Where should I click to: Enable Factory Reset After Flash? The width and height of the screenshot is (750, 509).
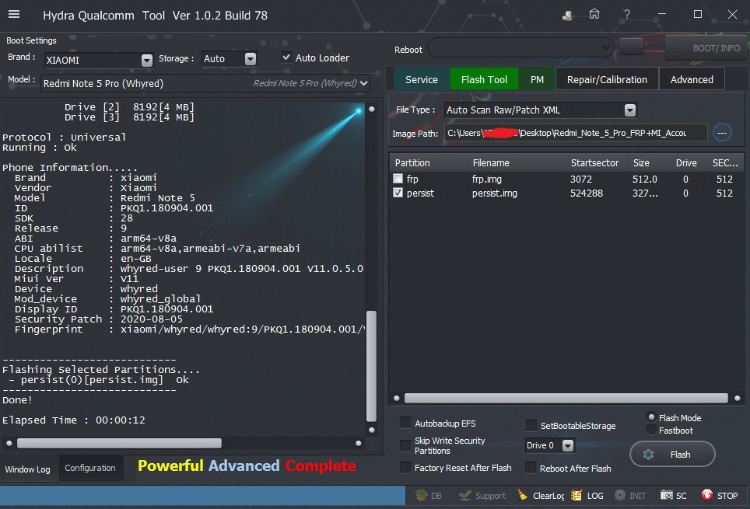coord(405,468)
